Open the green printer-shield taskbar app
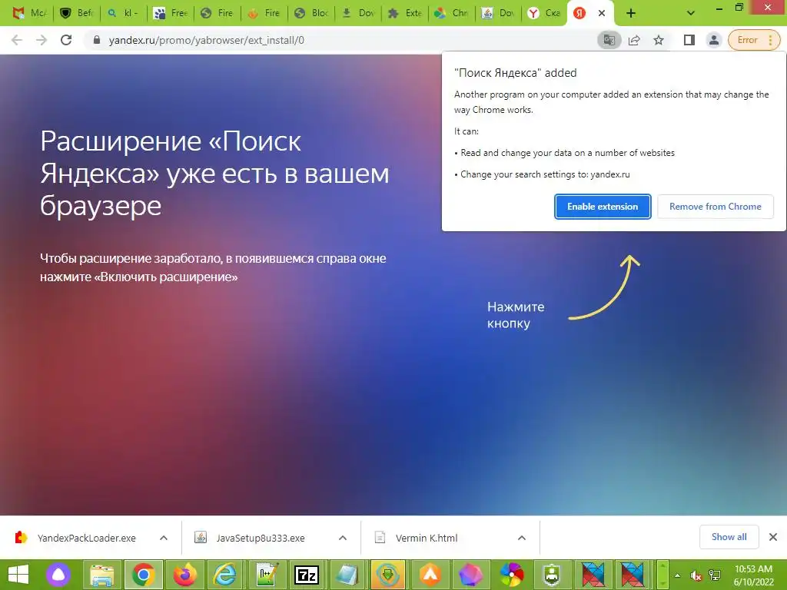787x590 pixels. coord(552,575)
